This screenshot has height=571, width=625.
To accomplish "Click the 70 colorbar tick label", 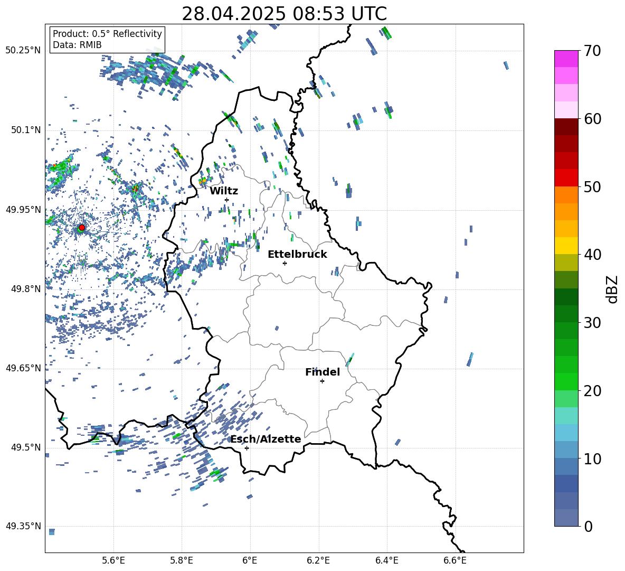I will click(592, 51).
